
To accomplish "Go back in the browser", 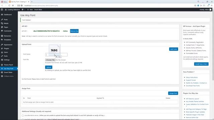I will 2,6.
